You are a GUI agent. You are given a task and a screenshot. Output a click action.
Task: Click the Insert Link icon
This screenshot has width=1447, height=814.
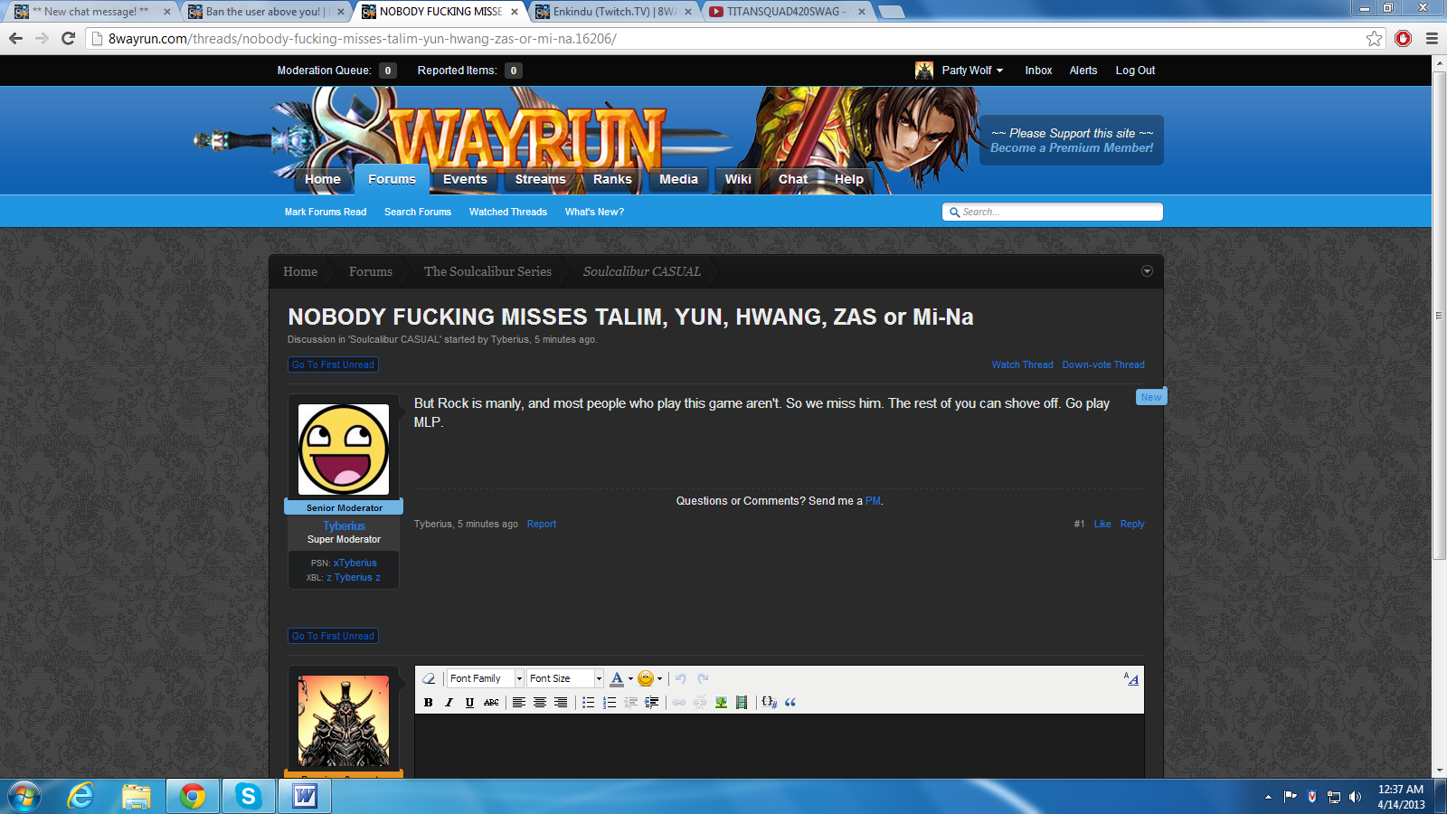pos(679,703)
